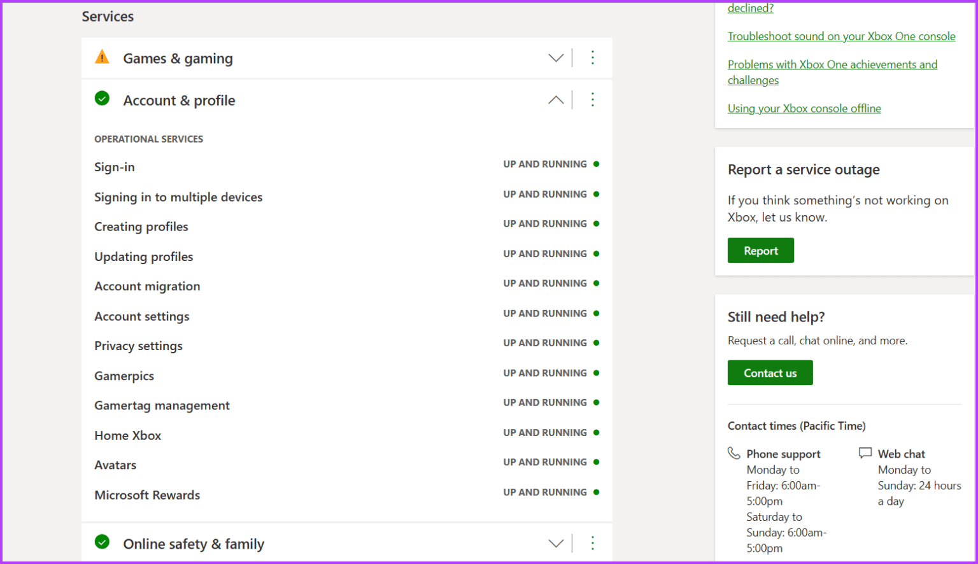The height and width of the screenshot is (564, 978).
Task: Click the Gamerpics service label
Action: tap(124, 376)
